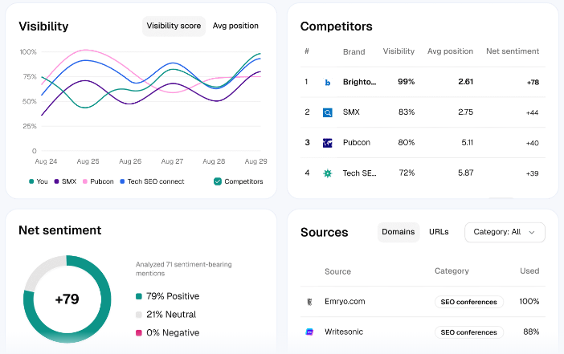Switch to the Avg position tab
This screenshot has height=354, width=564.
tap(235, 26)
